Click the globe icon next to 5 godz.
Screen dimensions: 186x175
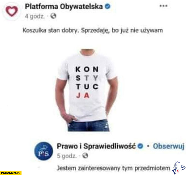coord(85,155)
